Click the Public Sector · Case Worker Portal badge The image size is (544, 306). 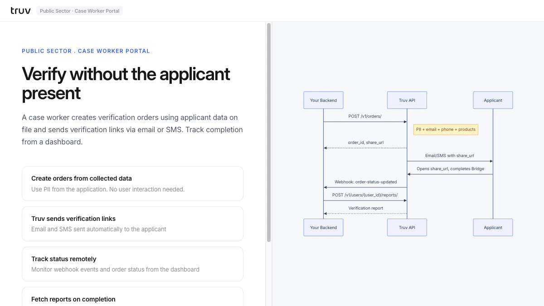tap(79, 11)
